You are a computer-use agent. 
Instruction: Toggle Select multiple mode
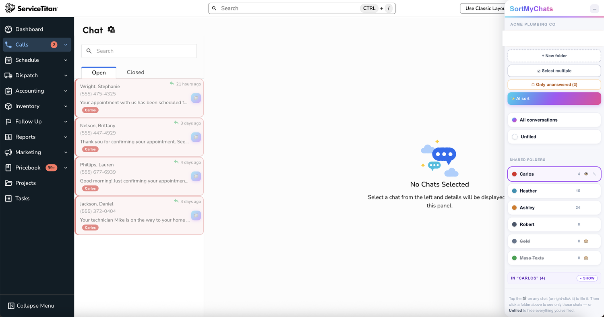pyautogui.click(x=554, y=70)
